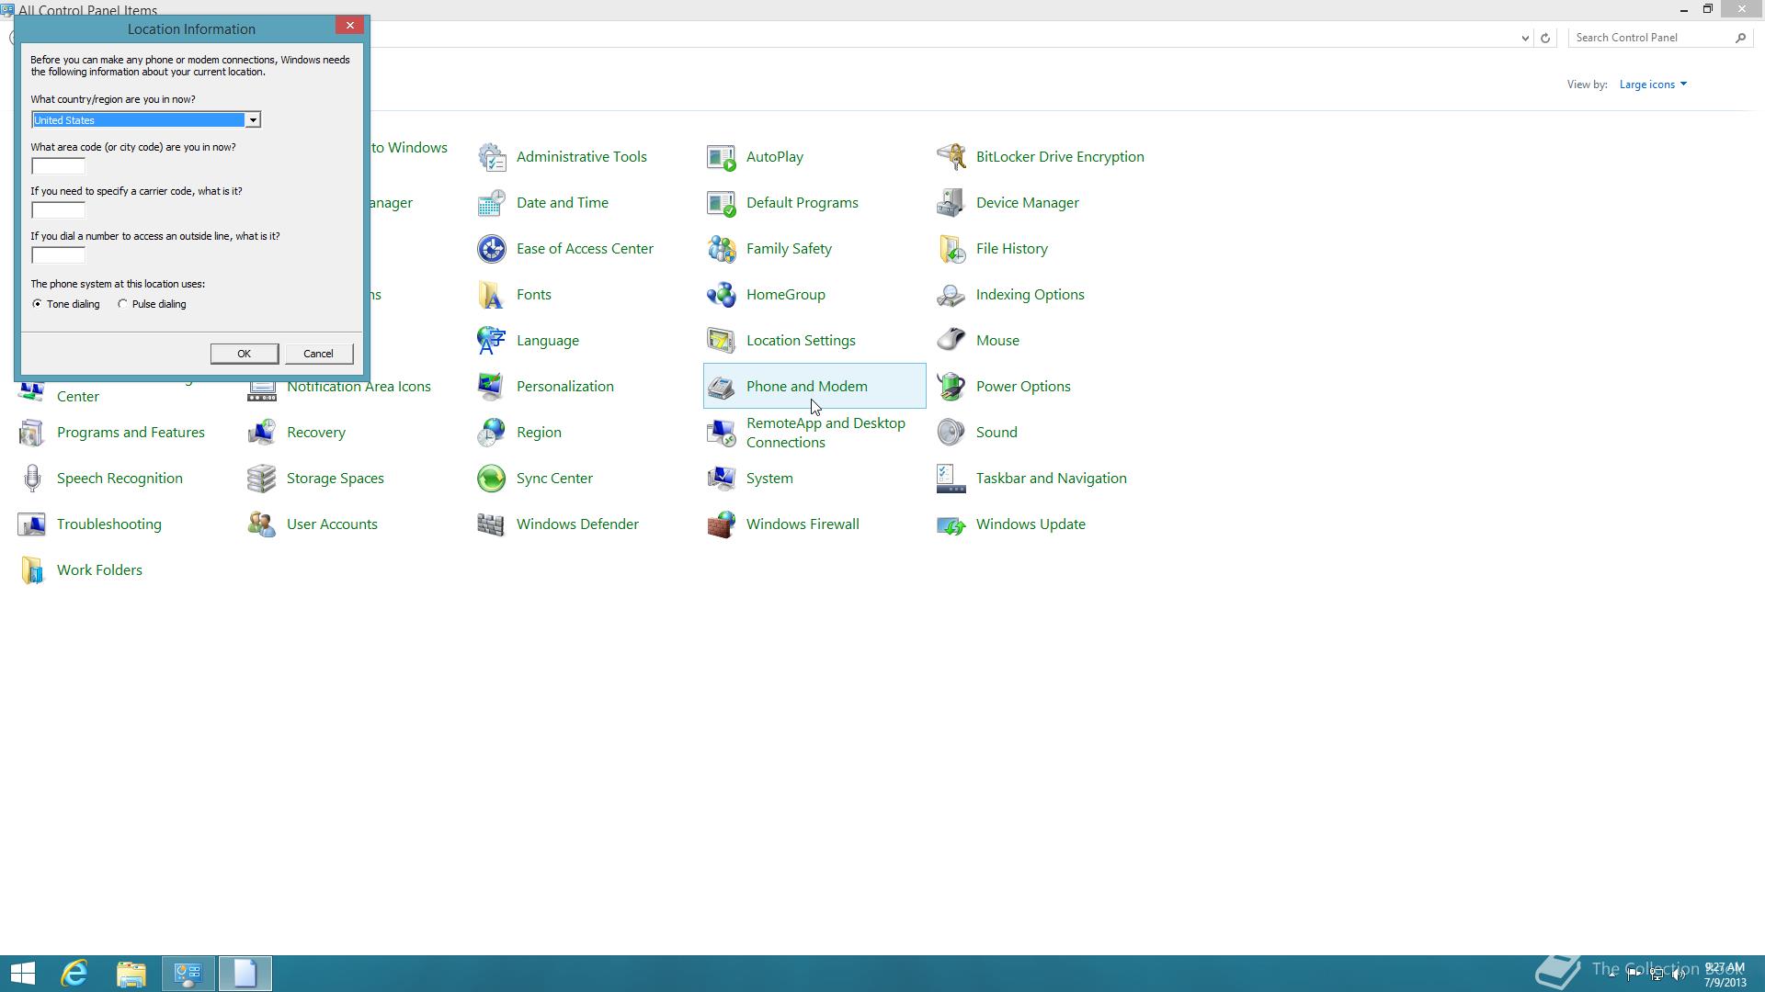1765x992 pixels.
Task: Open HomeGroup icon
Action: (x=722, y=295)
